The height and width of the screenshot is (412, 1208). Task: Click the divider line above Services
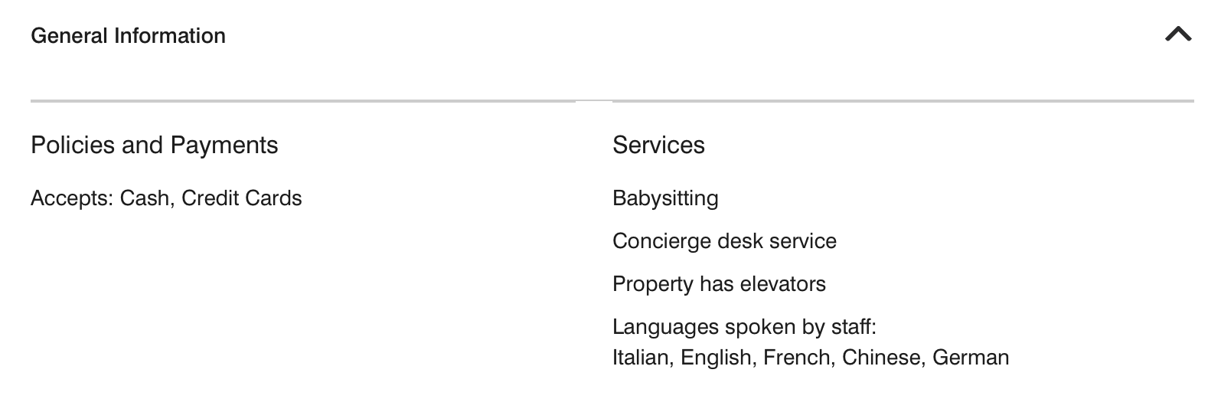coord(903,100)
